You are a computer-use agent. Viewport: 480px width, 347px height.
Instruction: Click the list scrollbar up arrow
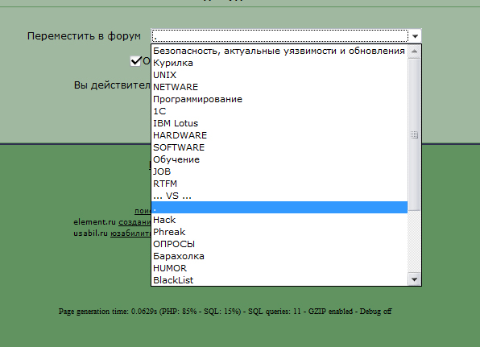click(414, 51)
